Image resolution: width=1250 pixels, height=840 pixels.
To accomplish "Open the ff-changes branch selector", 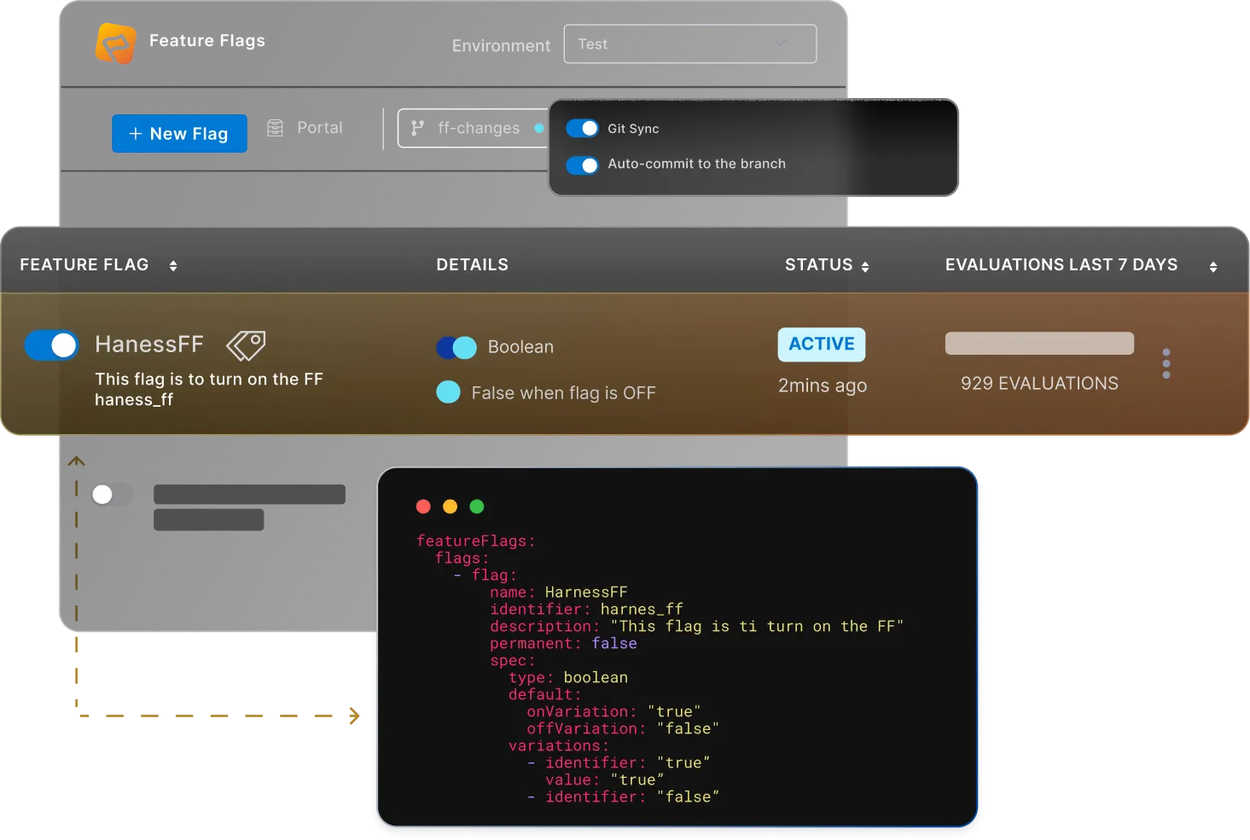I will pos(478,128).
